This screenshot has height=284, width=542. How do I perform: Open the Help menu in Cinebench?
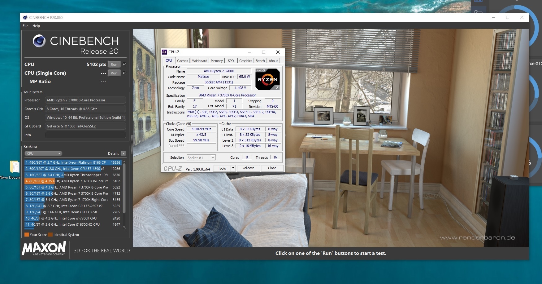coord(36,26)
